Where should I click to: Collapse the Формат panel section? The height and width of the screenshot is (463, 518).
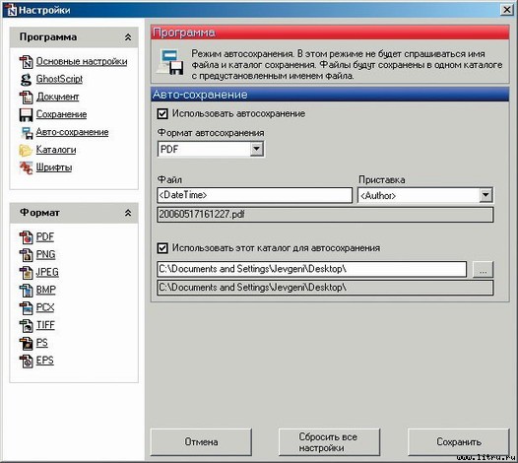click(x=128, y=213)
